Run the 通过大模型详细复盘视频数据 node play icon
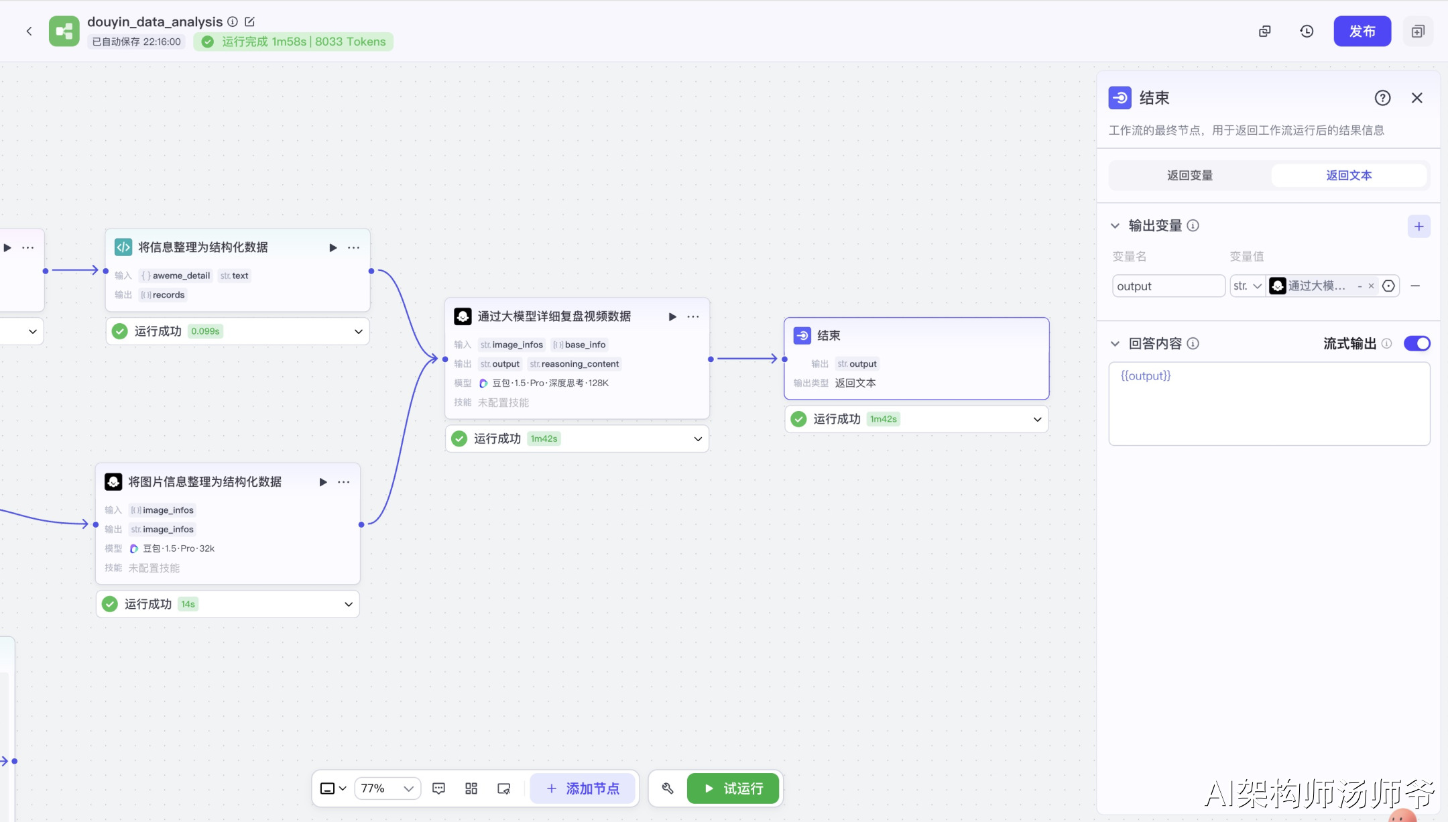Image resolution: width=1448 pixels, height=822 pixels. (x=672, y=316)
